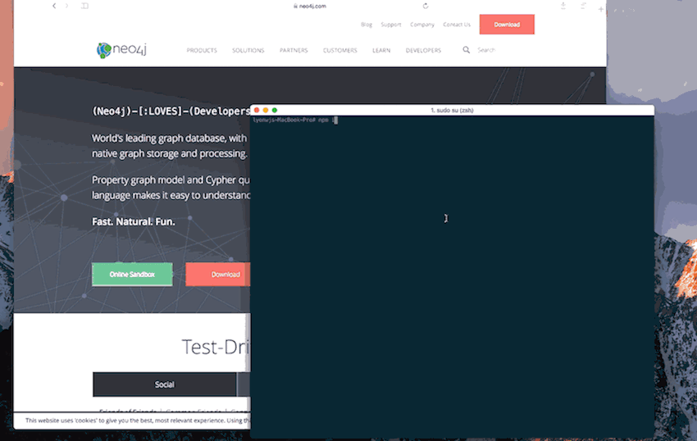The image size is (697, 441).
Task: Open the PRODUCTS menu
Action: (x=202, y=50)
